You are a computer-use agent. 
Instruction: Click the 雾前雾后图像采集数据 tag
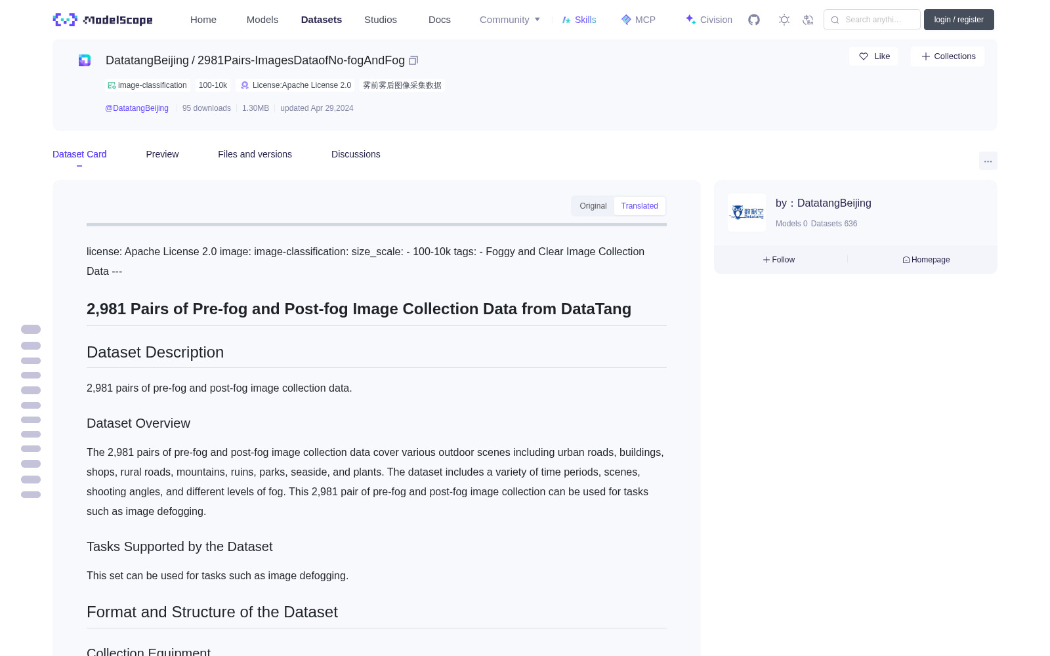click(x=402, y=85)
